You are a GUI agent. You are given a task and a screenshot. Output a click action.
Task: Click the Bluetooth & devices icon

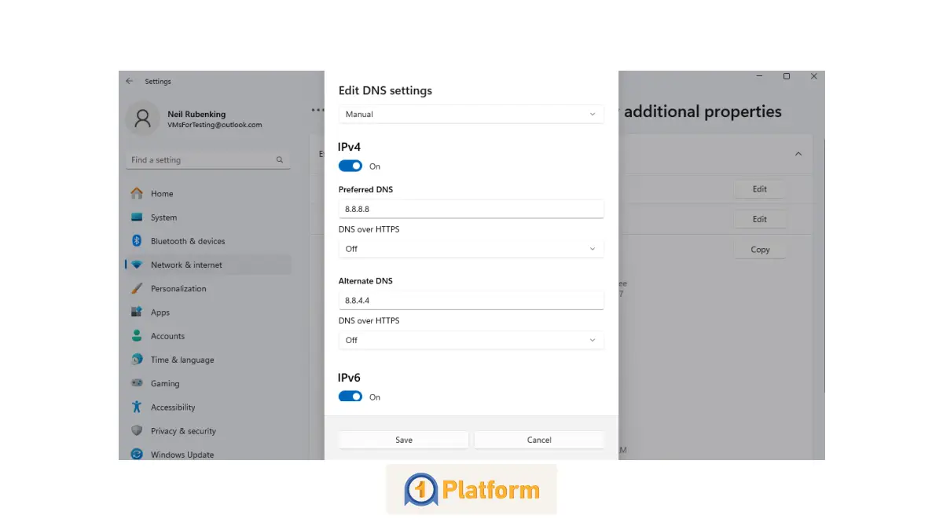coord(137,241)
